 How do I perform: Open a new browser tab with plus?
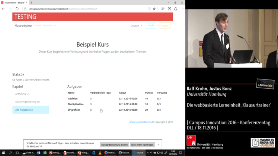(31, 3)
